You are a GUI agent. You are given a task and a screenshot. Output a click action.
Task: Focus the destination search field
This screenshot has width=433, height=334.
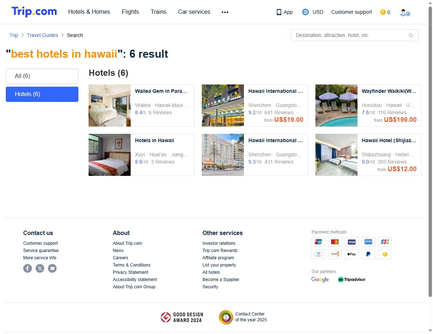(x=354, y=35)
